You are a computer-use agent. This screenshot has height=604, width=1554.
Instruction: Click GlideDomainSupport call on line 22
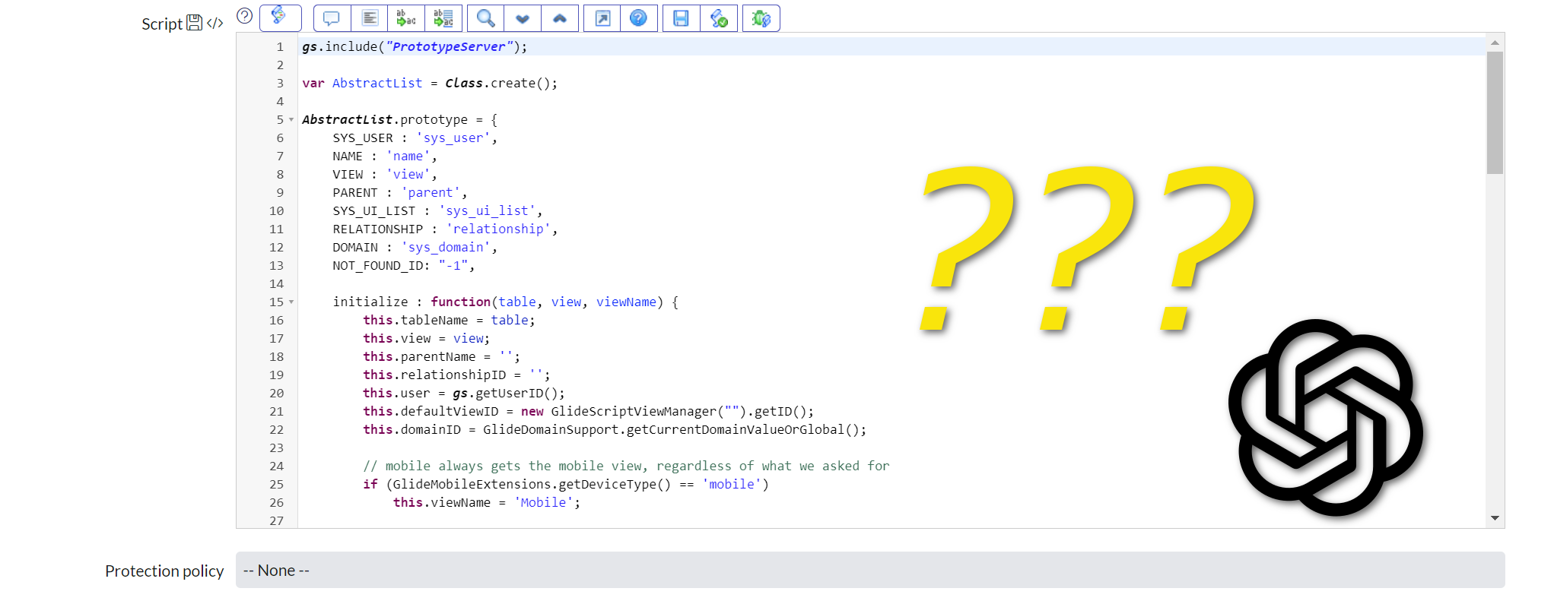coord(672,430)
